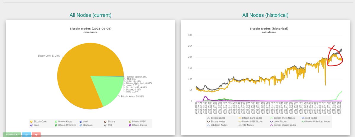
Task: Click the Bitcoin UASF pie legend marker
Action: click(x=130, y=121)
